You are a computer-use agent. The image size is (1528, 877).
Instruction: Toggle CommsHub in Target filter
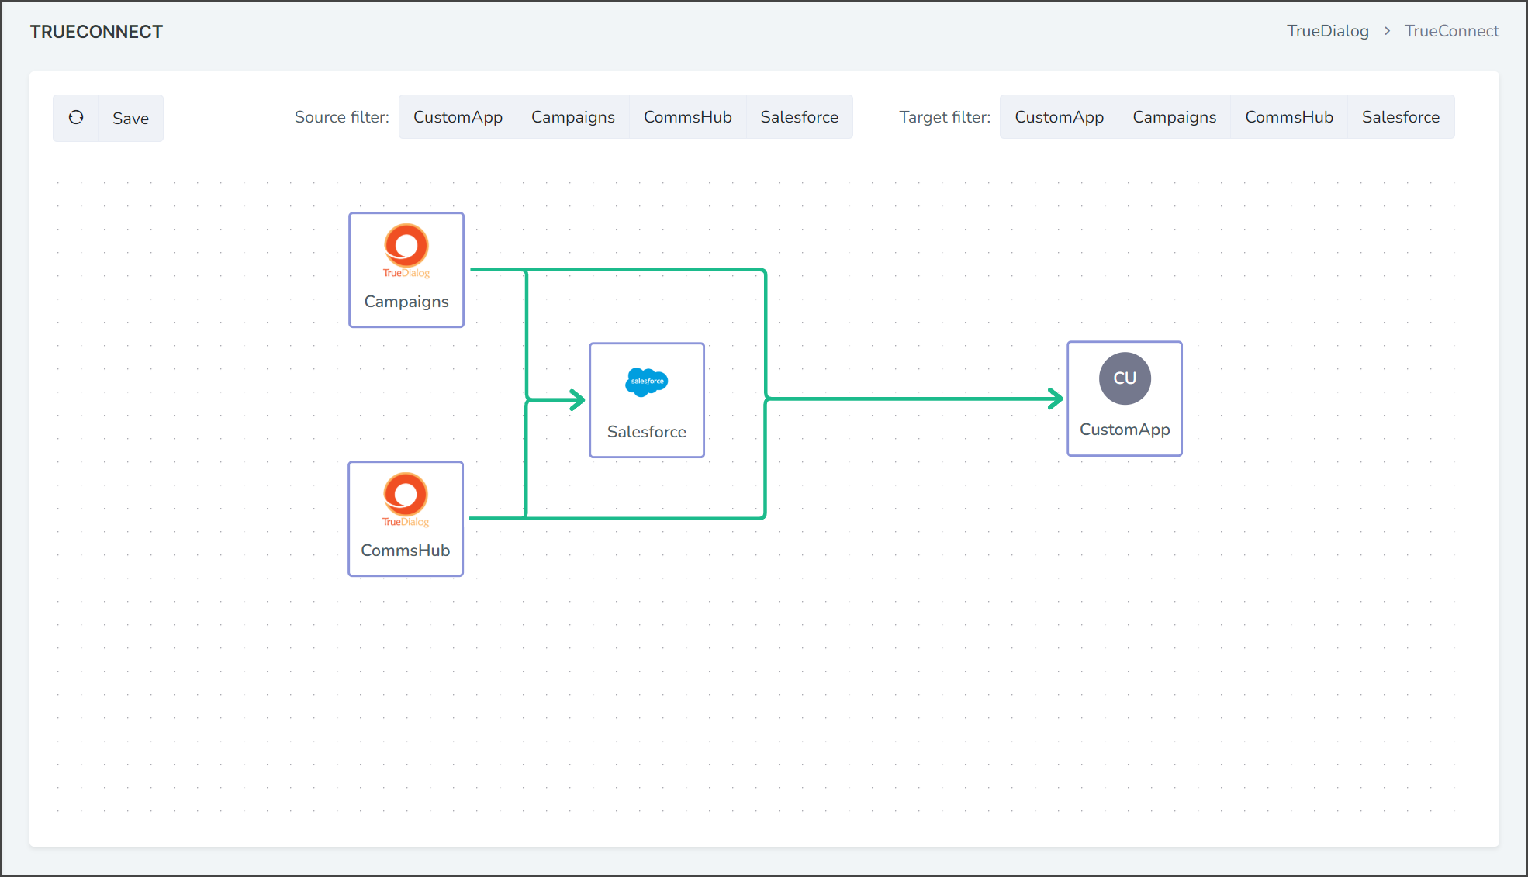tap(1289, 117)
